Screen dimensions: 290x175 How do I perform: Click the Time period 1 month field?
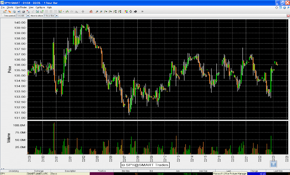point(21,16)
